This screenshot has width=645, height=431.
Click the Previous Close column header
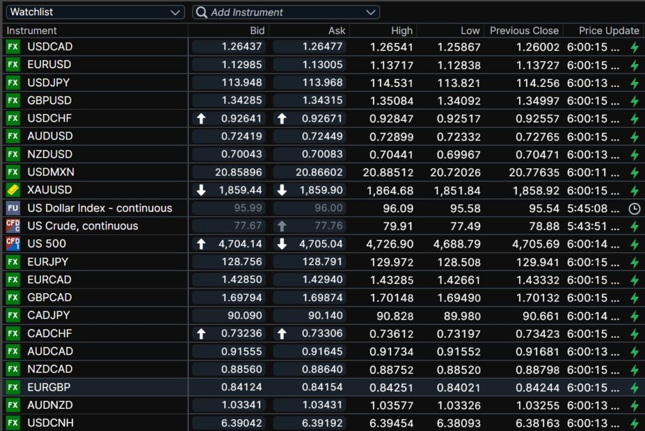pyautogui.click(x=524, y=31)
